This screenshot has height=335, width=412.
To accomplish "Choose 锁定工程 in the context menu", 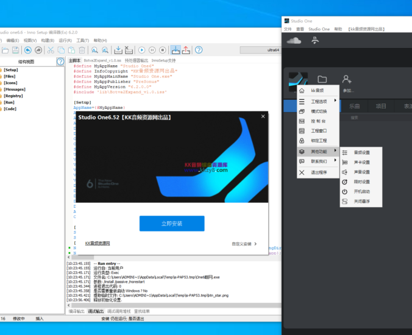I will pyautogui.click(x=318, y=141).
